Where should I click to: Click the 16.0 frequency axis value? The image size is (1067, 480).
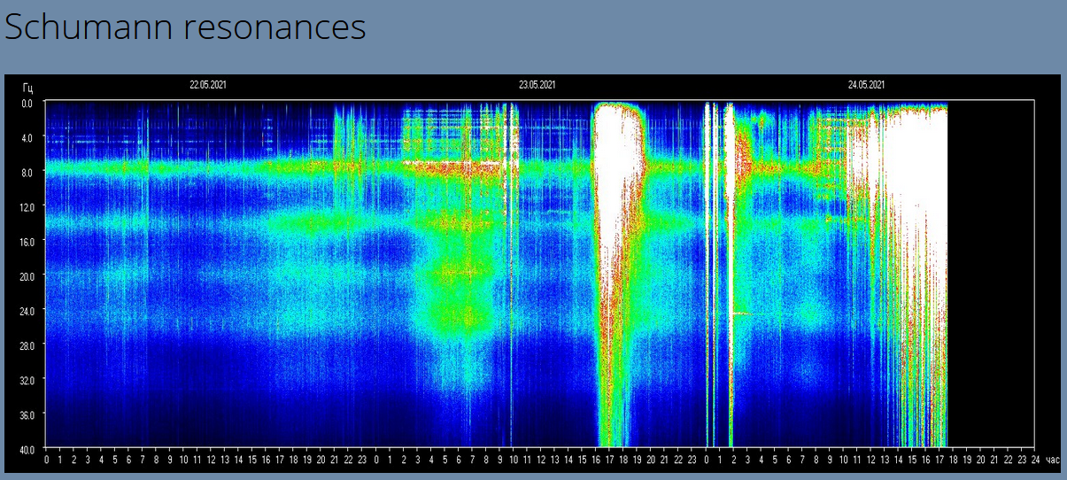click(26, 241)
